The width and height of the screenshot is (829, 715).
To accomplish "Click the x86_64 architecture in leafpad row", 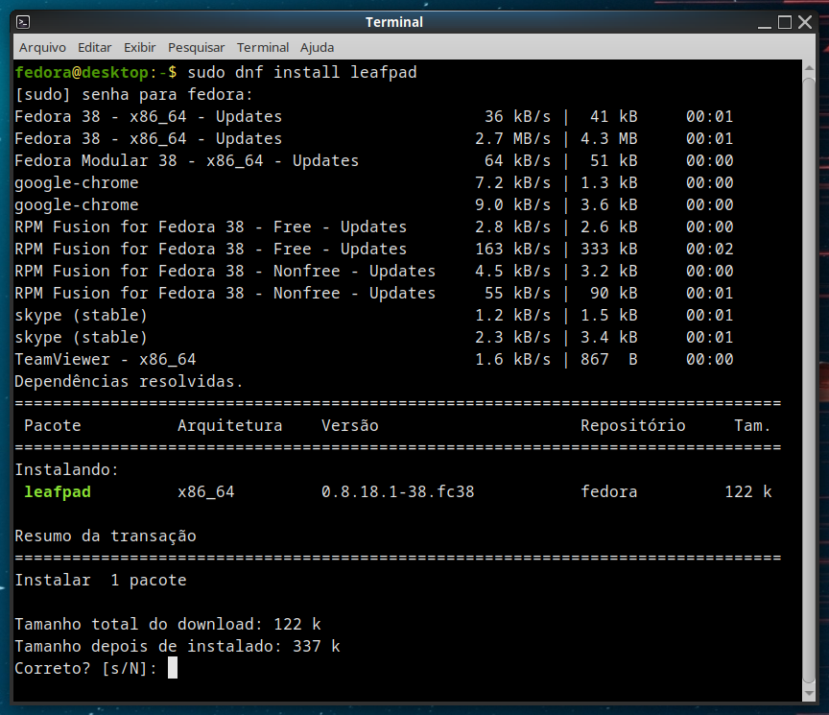I will (205, 491).
